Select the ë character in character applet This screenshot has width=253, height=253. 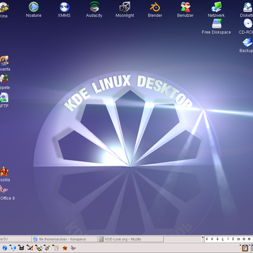207,239
